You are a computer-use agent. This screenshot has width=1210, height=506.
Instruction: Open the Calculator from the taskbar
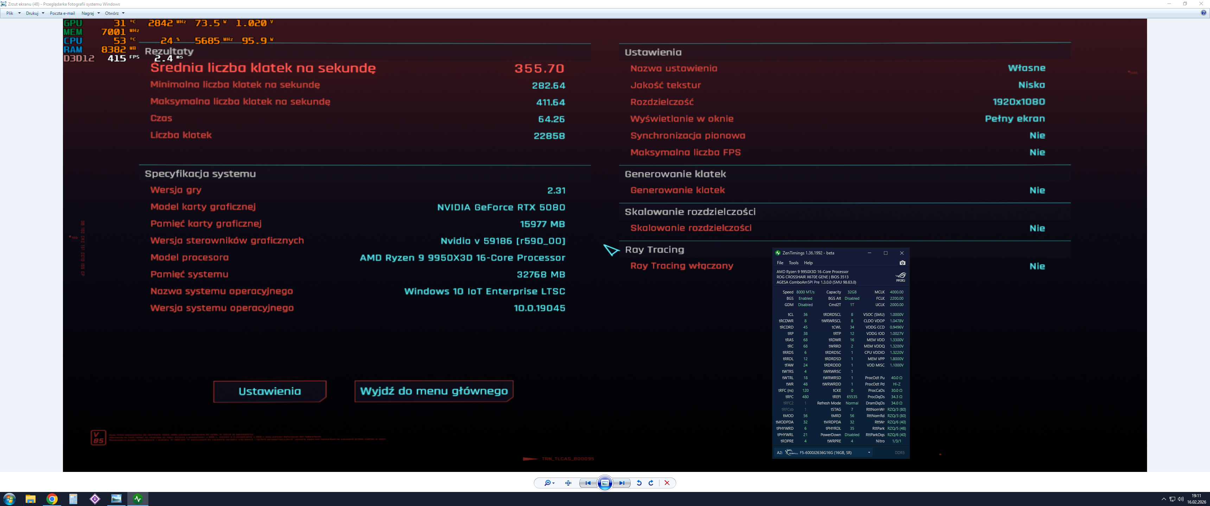[73, 499]
